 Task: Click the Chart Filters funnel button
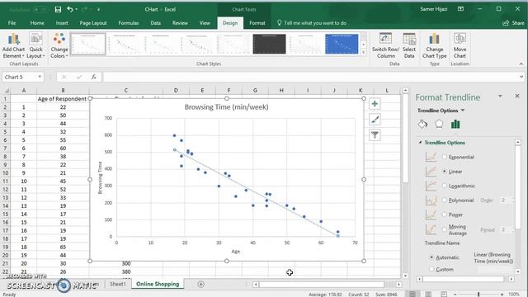pyautogui.click(x=375, y=135)
